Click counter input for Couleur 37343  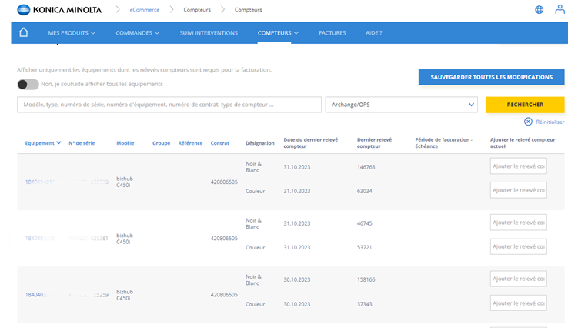coord(519,303)
